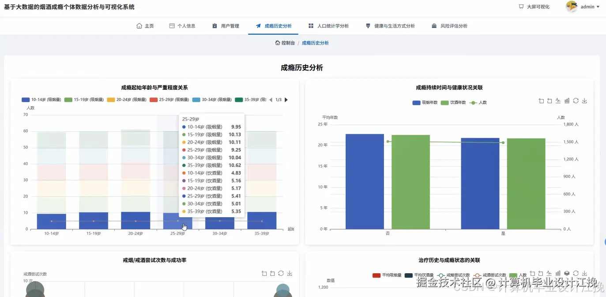This screenshot has height=297, width=606.
Task: Click zoom reset icon in duration chart
Action: 550,101
